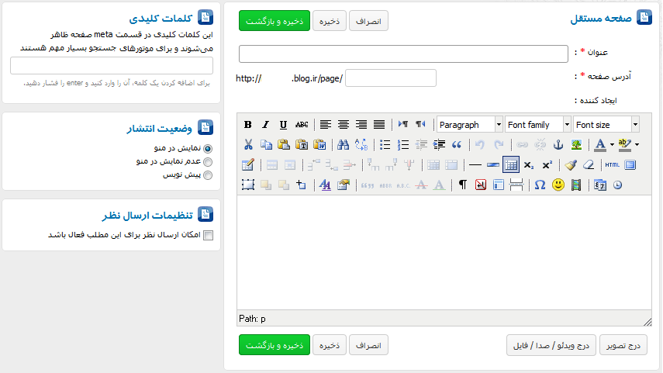Click the keywords input field
This screenshot has width=663, height=373.
[112, 66]
